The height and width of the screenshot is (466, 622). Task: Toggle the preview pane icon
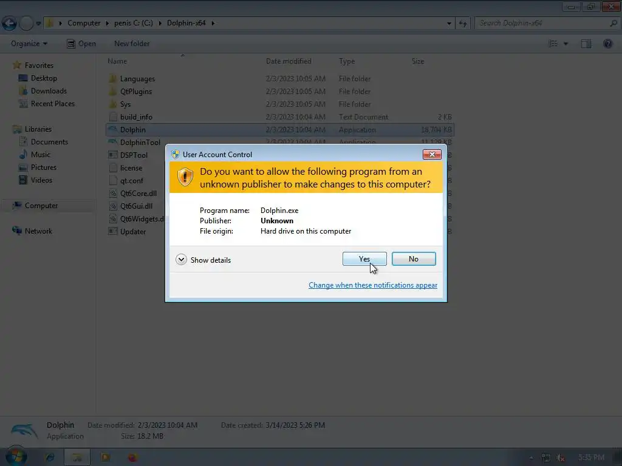tap(586, 44)
